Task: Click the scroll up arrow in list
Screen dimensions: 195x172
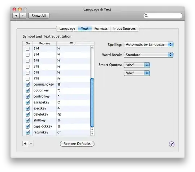Action: 92,129
